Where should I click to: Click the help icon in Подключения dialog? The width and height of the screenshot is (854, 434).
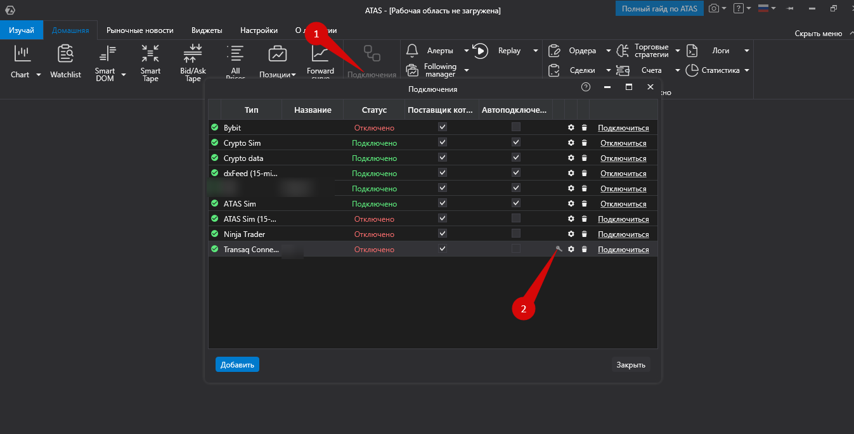tap(586, 87)
